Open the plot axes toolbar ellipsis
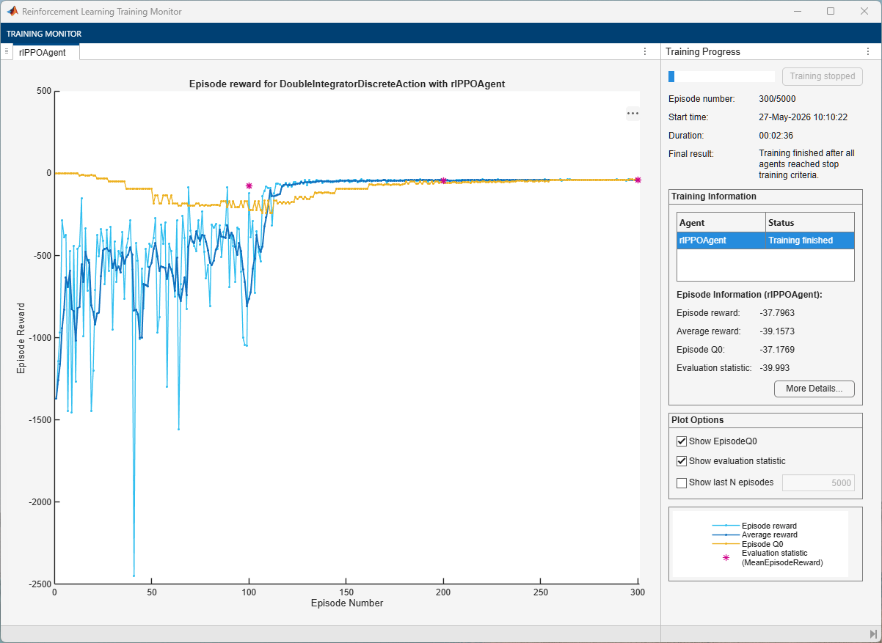This screenshot has width=882, height=643. pyautogui.click(x=633, y=114)
